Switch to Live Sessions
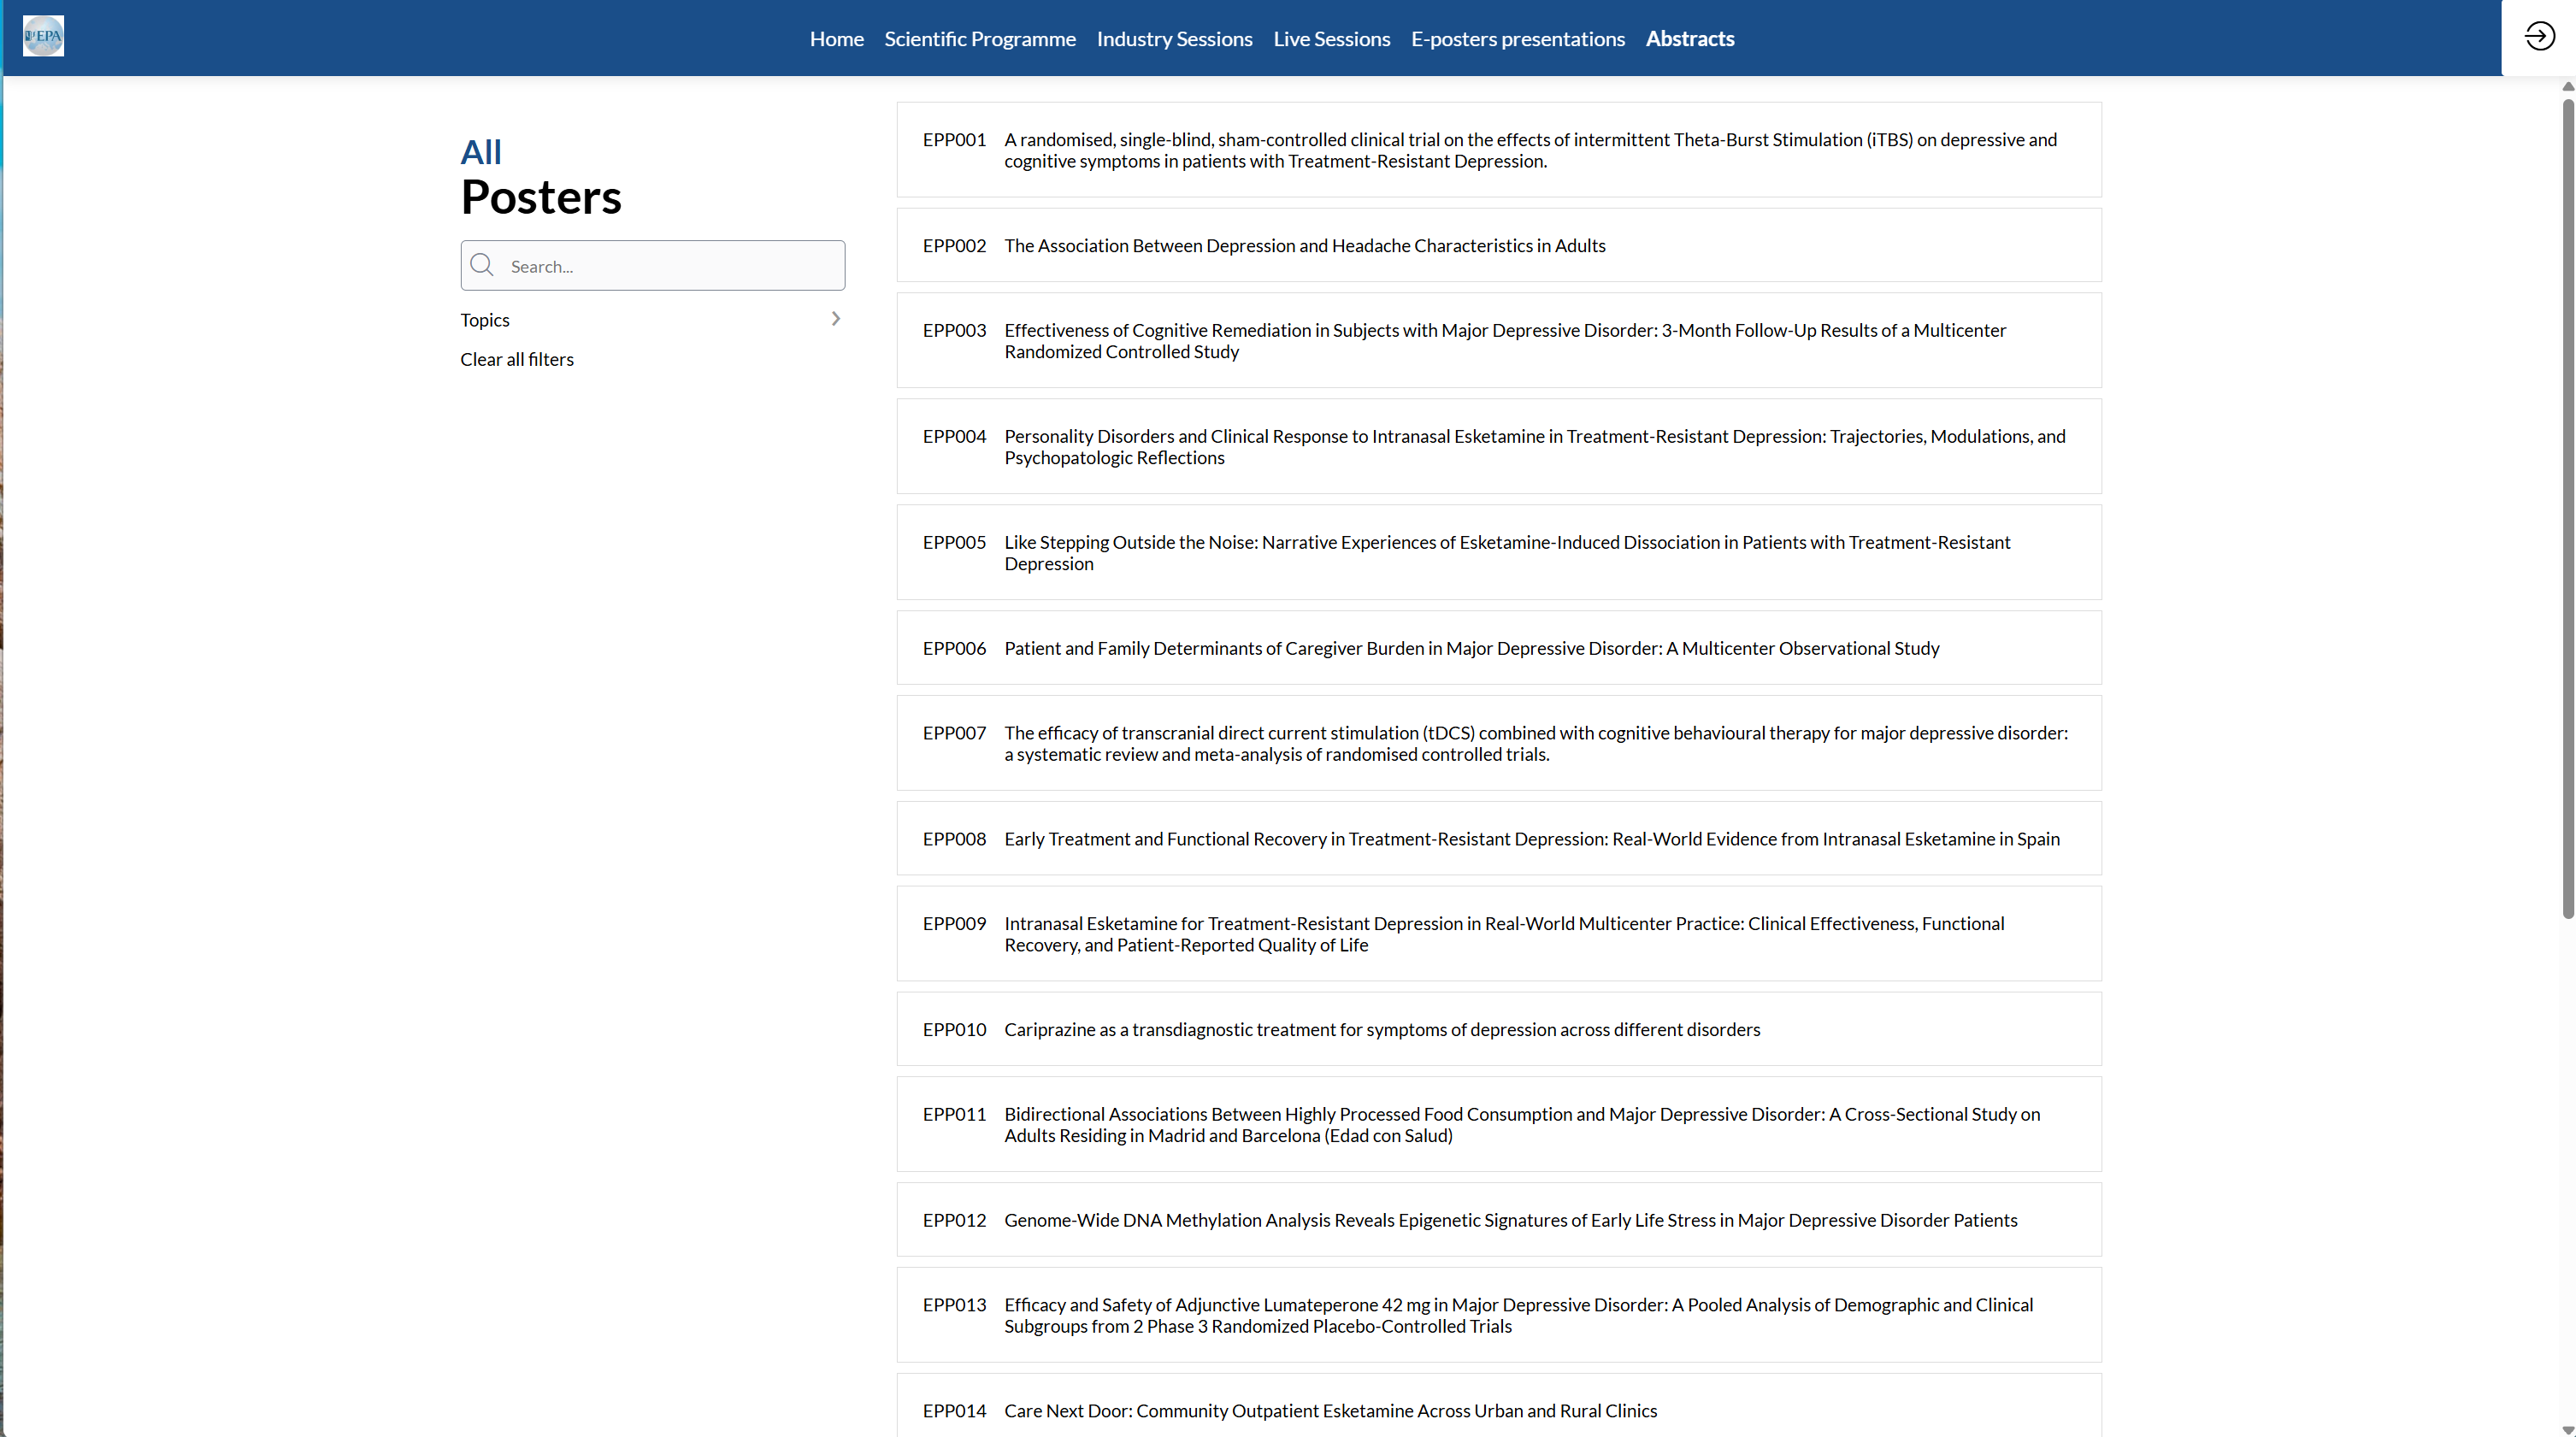Image resolution: width=2576 pixels, height=1437 pixels. (x=1331, y=39)
